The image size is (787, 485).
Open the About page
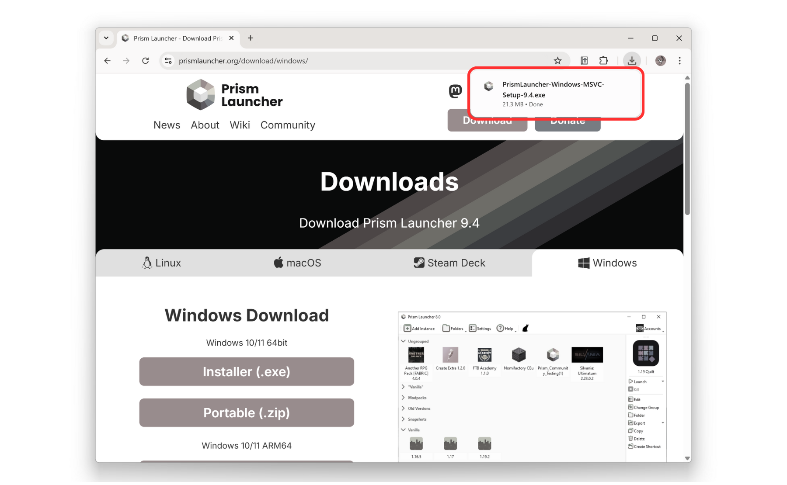pos(205,125)
